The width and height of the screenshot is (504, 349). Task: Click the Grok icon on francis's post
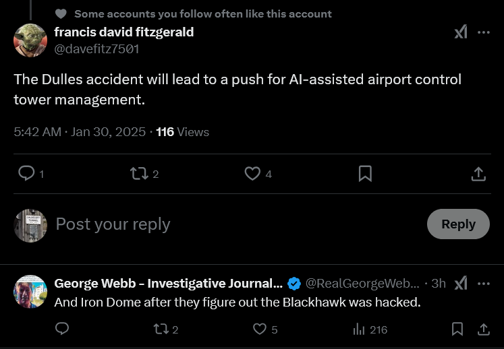(x=461, y=32)
